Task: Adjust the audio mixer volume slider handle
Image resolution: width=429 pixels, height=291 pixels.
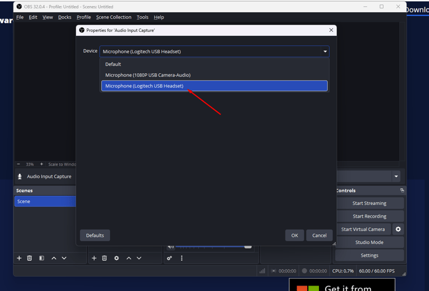Action: pyautogui.click(x=248, y=247)
